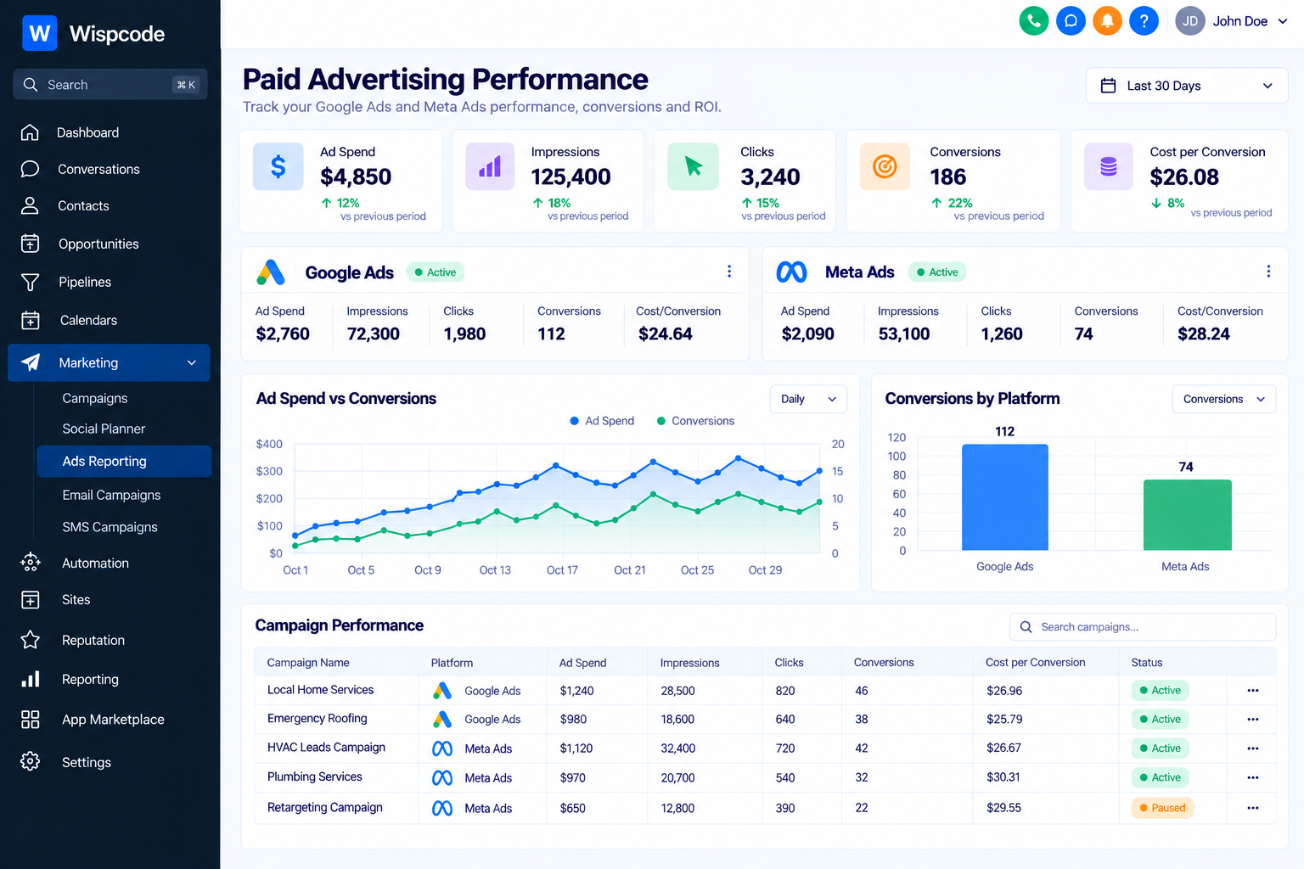Image resolution: width=1304 pixels, height=869 pixels.
Task: Open actions menu for HVAC Leads Campaign row
Action: point(1252,748)
